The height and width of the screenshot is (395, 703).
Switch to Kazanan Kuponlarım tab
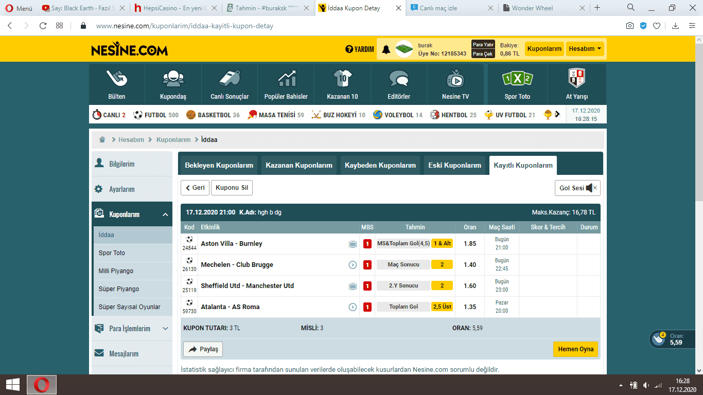[299, 165]
